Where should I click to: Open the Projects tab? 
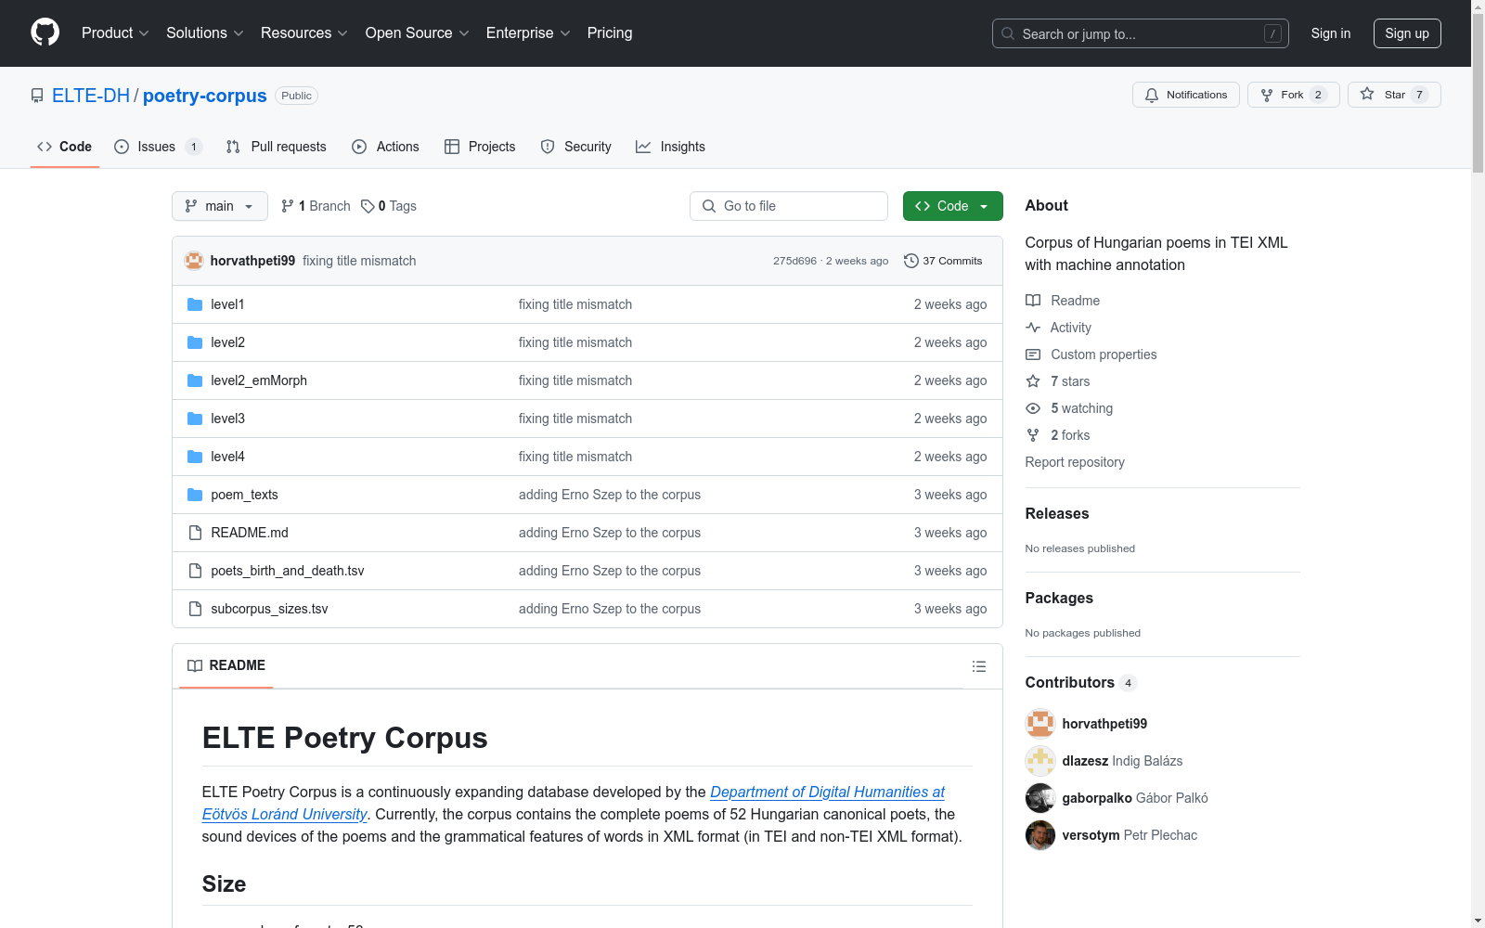[x=480, y=147]
